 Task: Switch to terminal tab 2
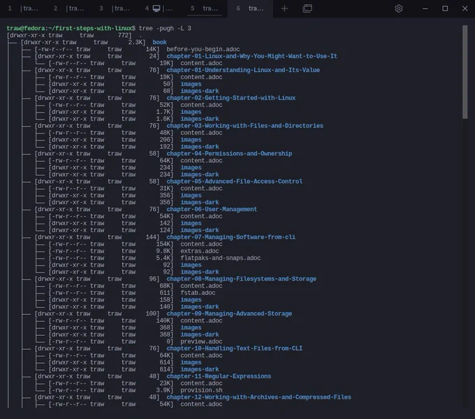[x=68, y=8]
